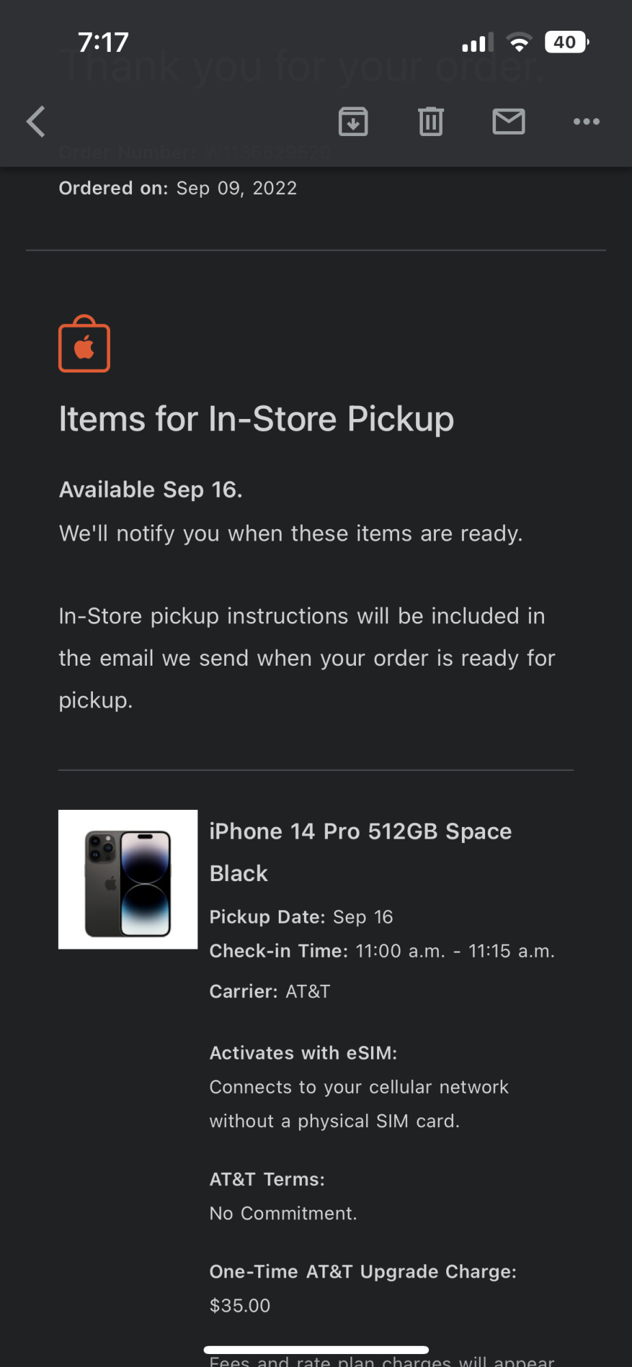This screenshot has width=632, height=1367.
Task: Tap the Carrier AT&T line
Action: pos(269,991)
